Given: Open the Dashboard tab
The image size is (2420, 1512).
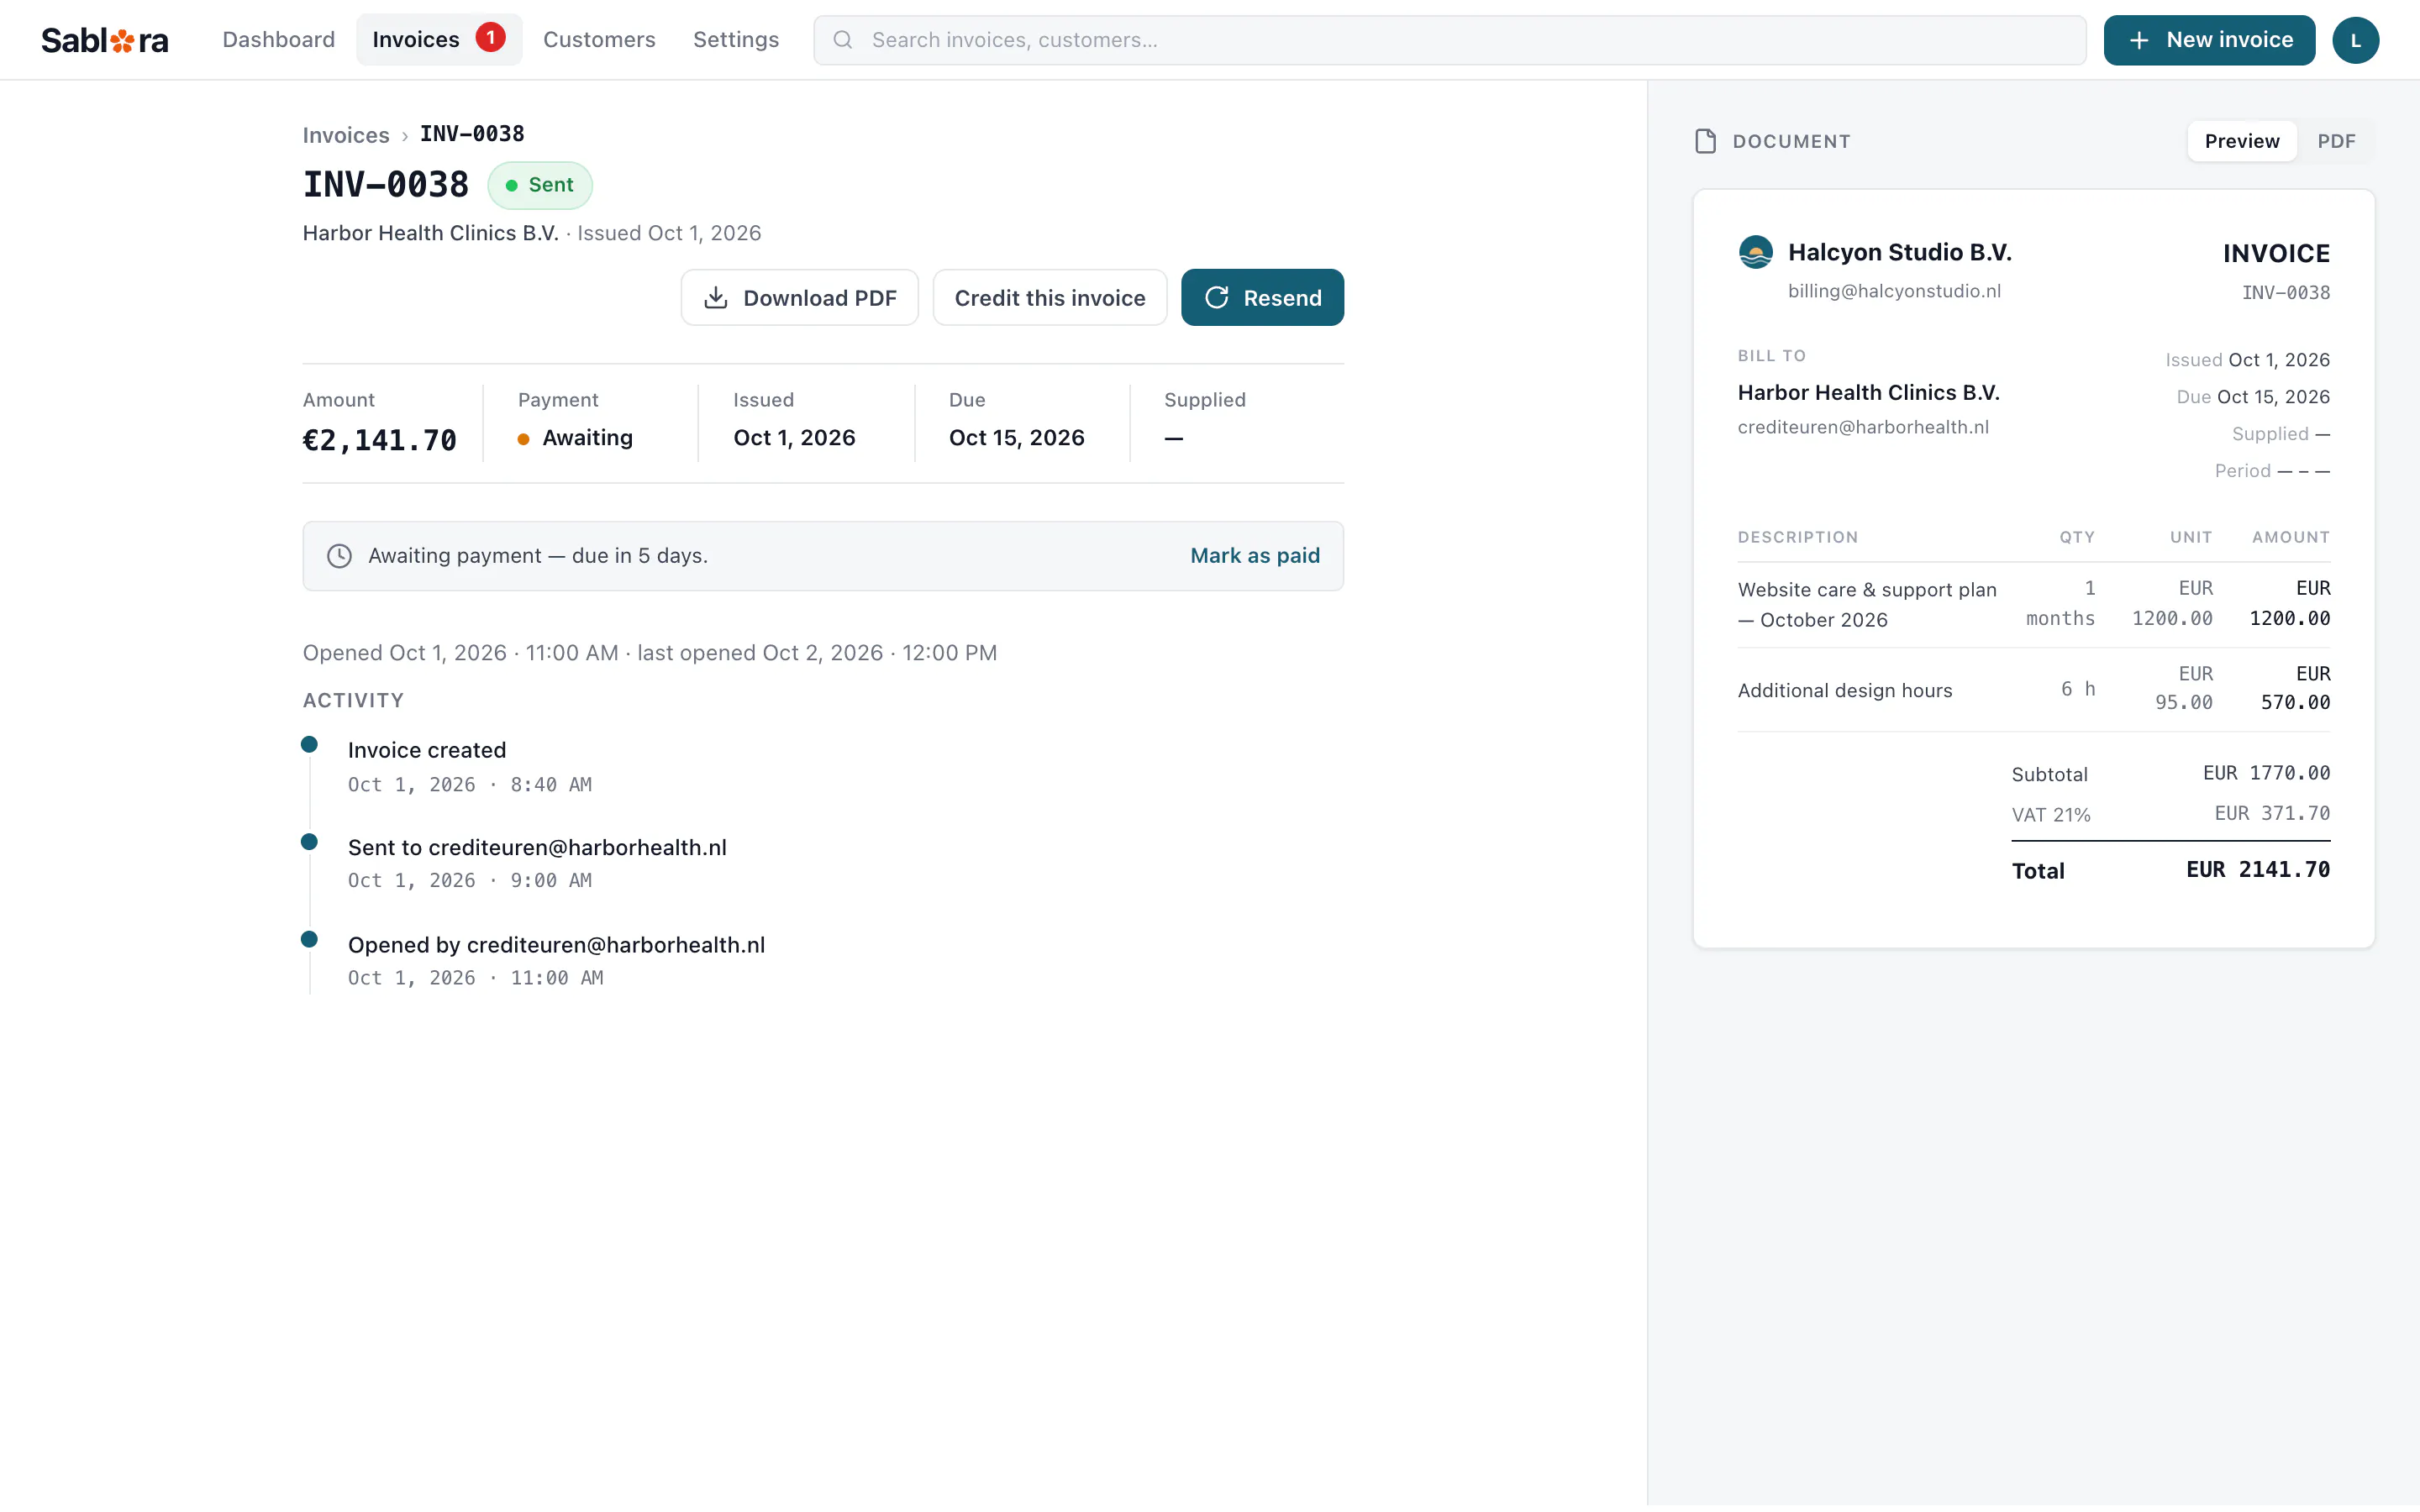Looking at the screenshot, I should (278, 40).
